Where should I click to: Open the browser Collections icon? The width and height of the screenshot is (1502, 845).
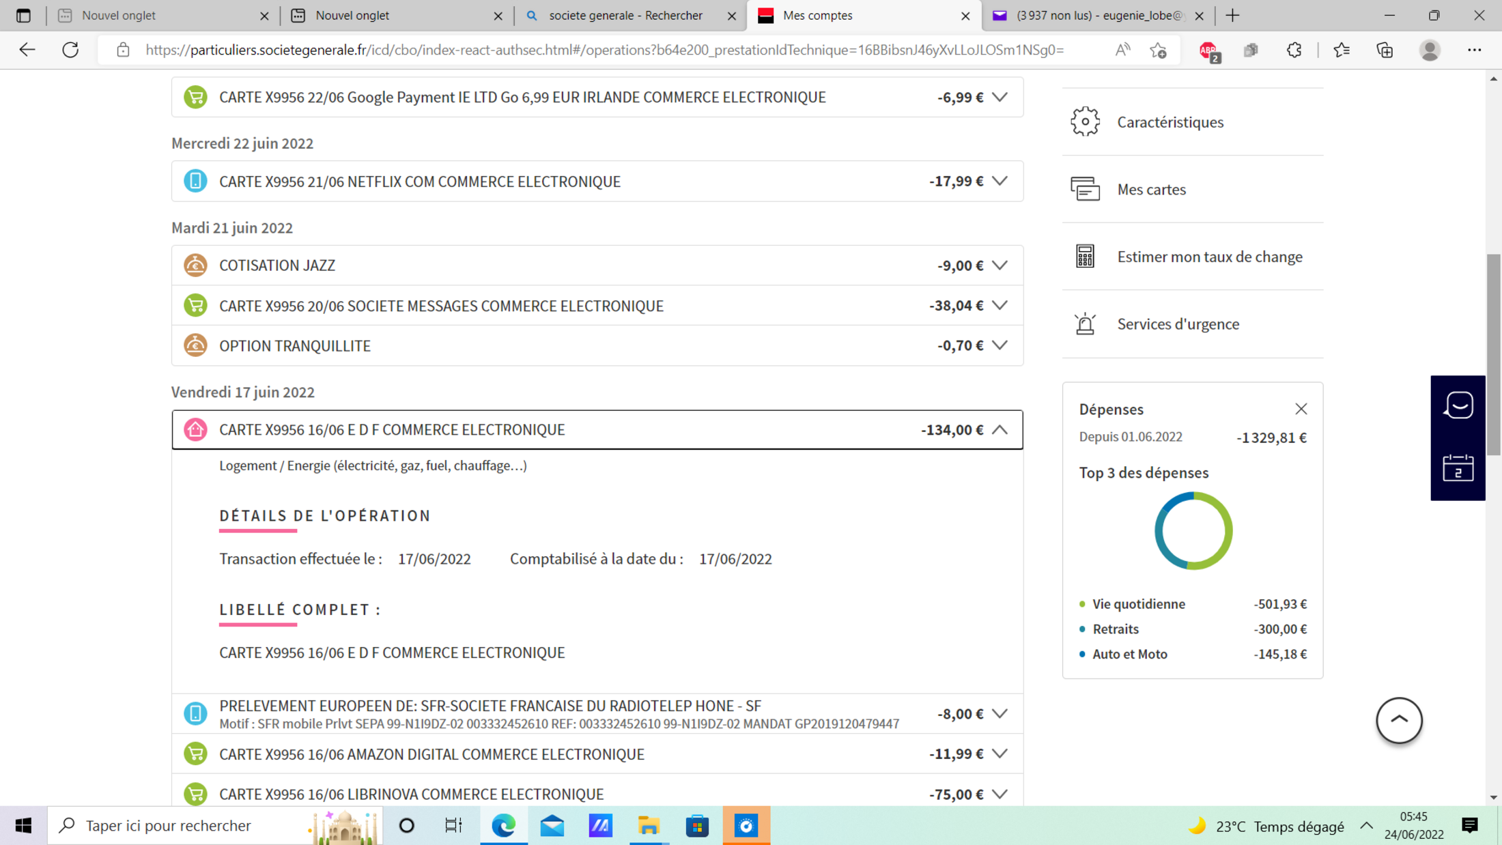[x=1385, y=50]
